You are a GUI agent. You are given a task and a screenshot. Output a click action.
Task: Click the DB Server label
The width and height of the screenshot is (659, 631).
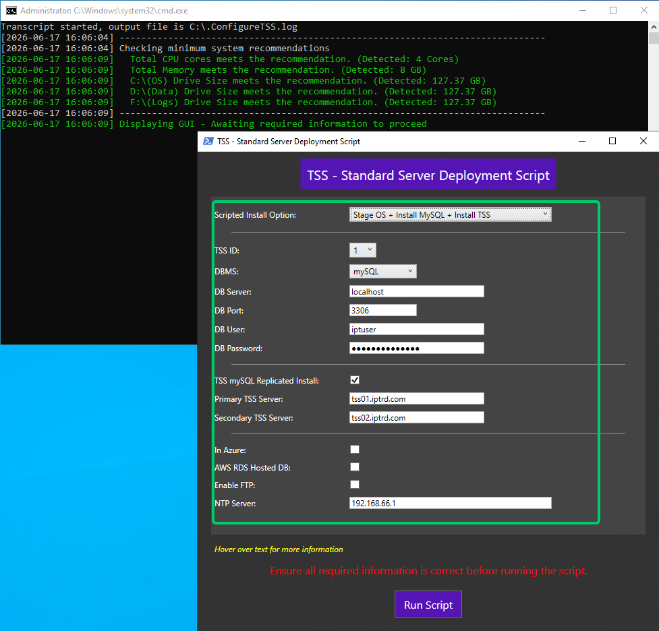tap(233, 291)
